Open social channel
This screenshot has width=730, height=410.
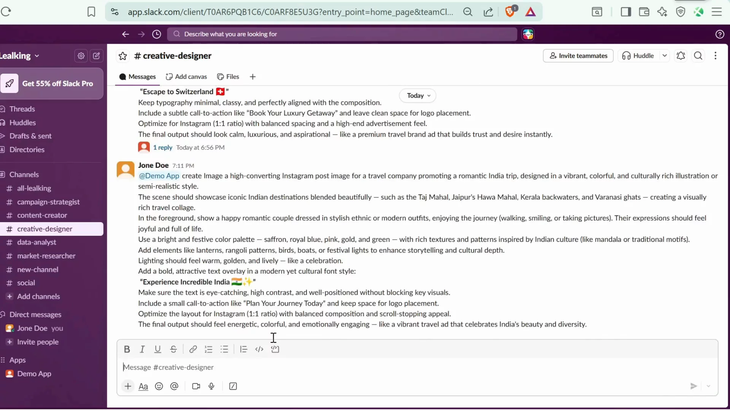click(x=26, y=283)
